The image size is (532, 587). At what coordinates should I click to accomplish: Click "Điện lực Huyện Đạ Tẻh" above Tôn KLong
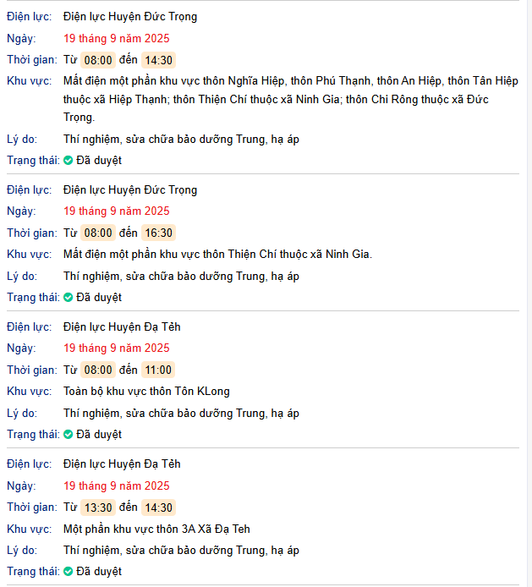pos(122,326)
